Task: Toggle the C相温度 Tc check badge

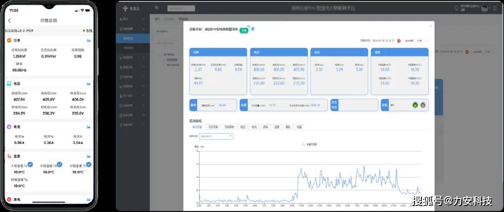Action: point(88,164)
